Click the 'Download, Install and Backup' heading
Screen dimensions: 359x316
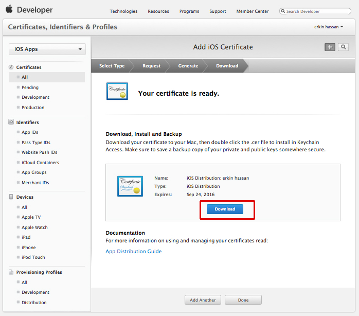tap(143, 134)
